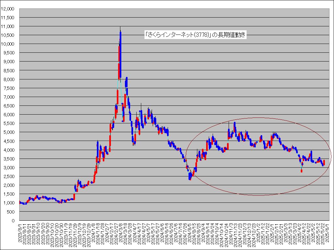Select the 12,000 y-axis label
The image size is (334, 250).
[8, 9]
